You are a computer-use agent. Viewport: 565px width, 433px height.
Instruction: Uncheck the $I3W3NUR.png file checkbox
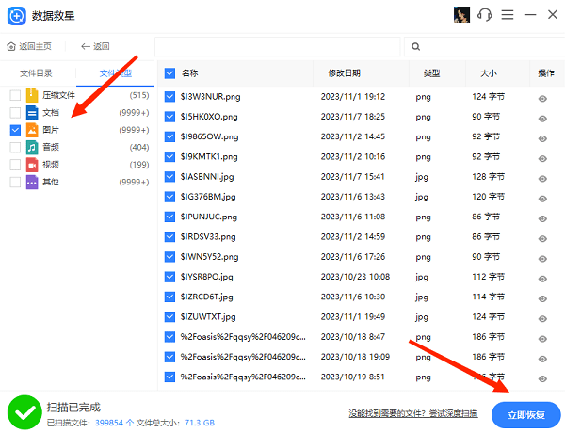[169, 97]
